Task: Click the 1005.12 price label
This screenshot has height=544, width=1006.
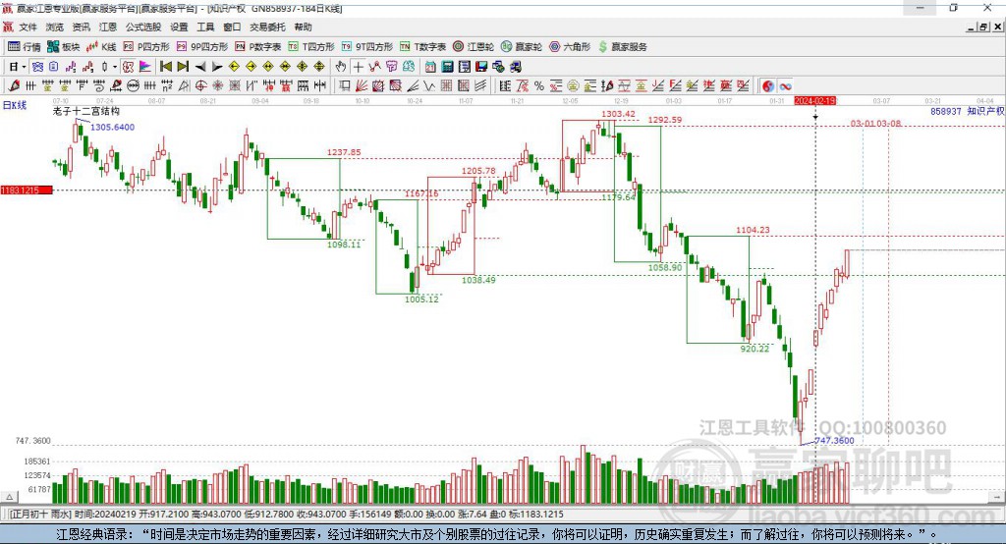Action: 421,299
